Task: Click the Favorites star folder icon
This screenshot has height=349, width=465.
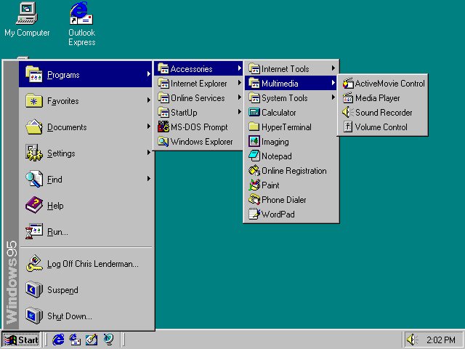Action: tap(34, 101)
